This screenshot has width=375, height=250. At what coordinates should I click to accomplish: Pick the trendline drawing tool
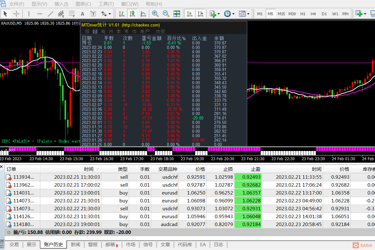pos(50,14)
